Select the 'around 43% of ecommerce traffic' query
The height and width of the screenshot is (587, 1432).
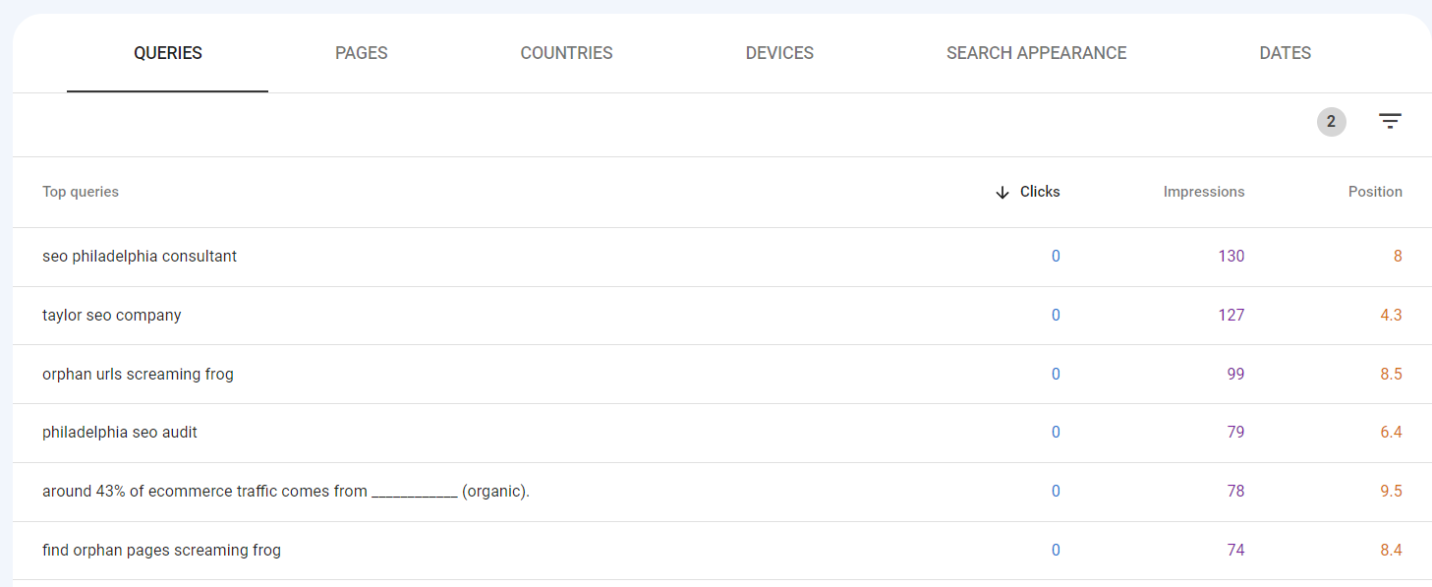click(x=286, y=491)
